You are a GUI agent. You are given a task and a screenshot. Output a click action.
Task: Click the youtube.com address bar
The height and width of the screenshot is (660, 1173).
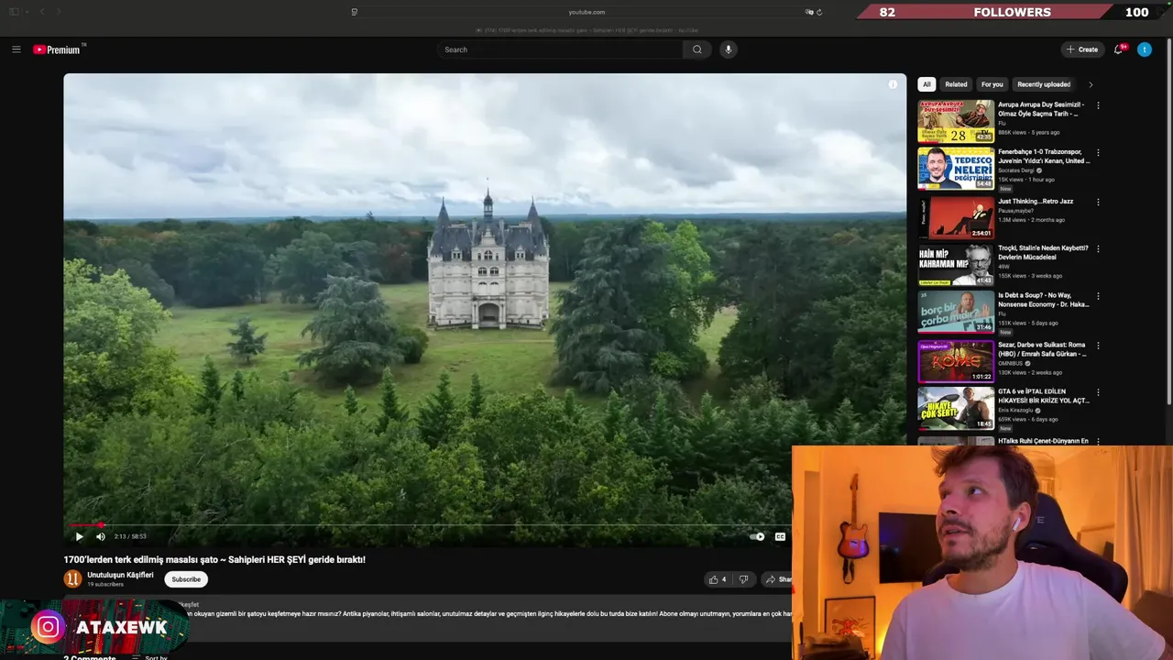pos(586,12)
